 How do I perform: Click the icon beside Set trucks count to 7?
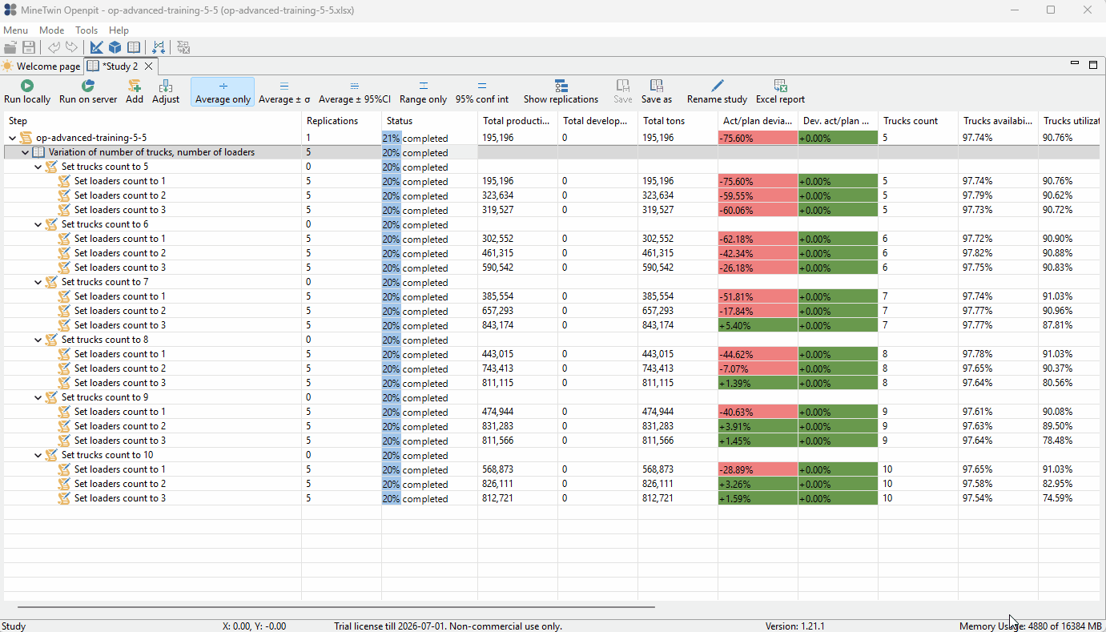click(52, 282)
